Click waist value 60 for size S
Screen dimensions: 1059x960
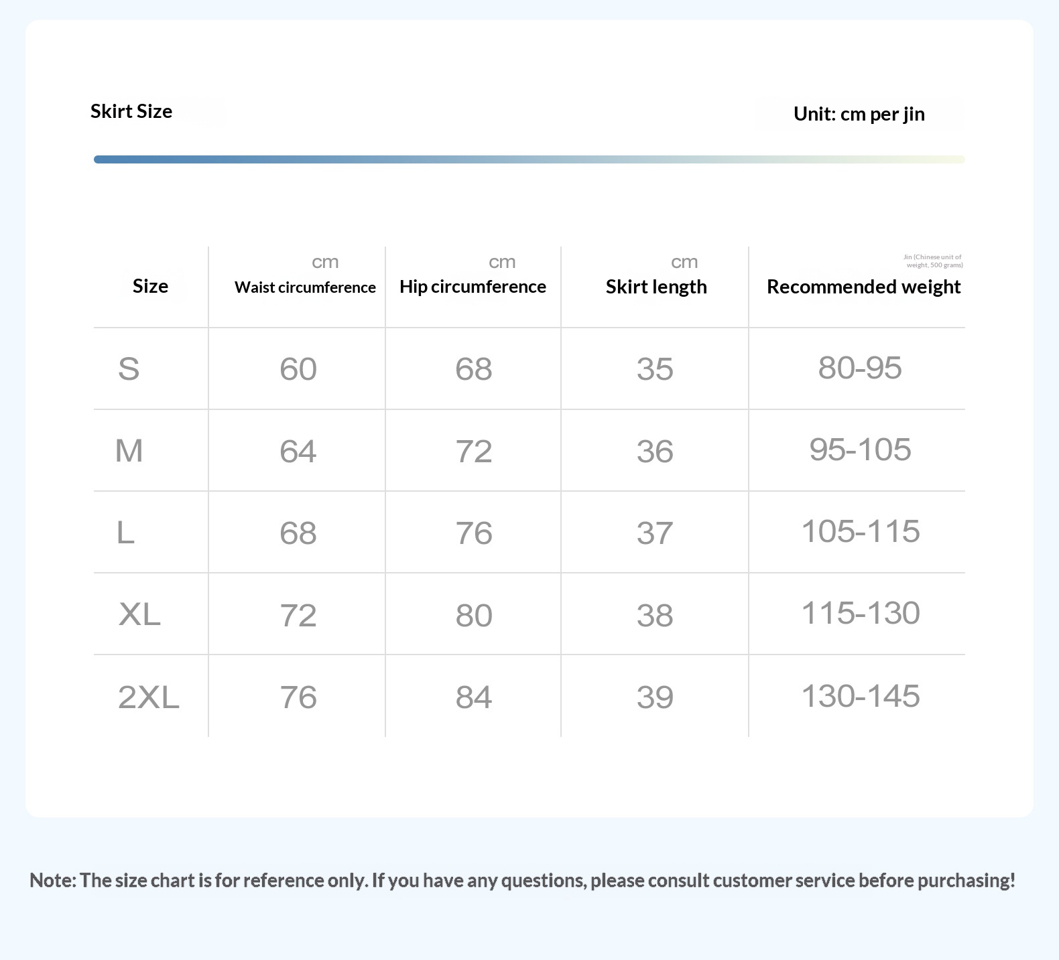coord(298,369)
